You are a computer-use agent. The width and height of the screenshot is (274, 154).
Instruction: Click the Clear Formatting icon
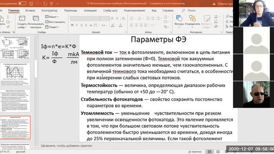(x=124, y=18)
